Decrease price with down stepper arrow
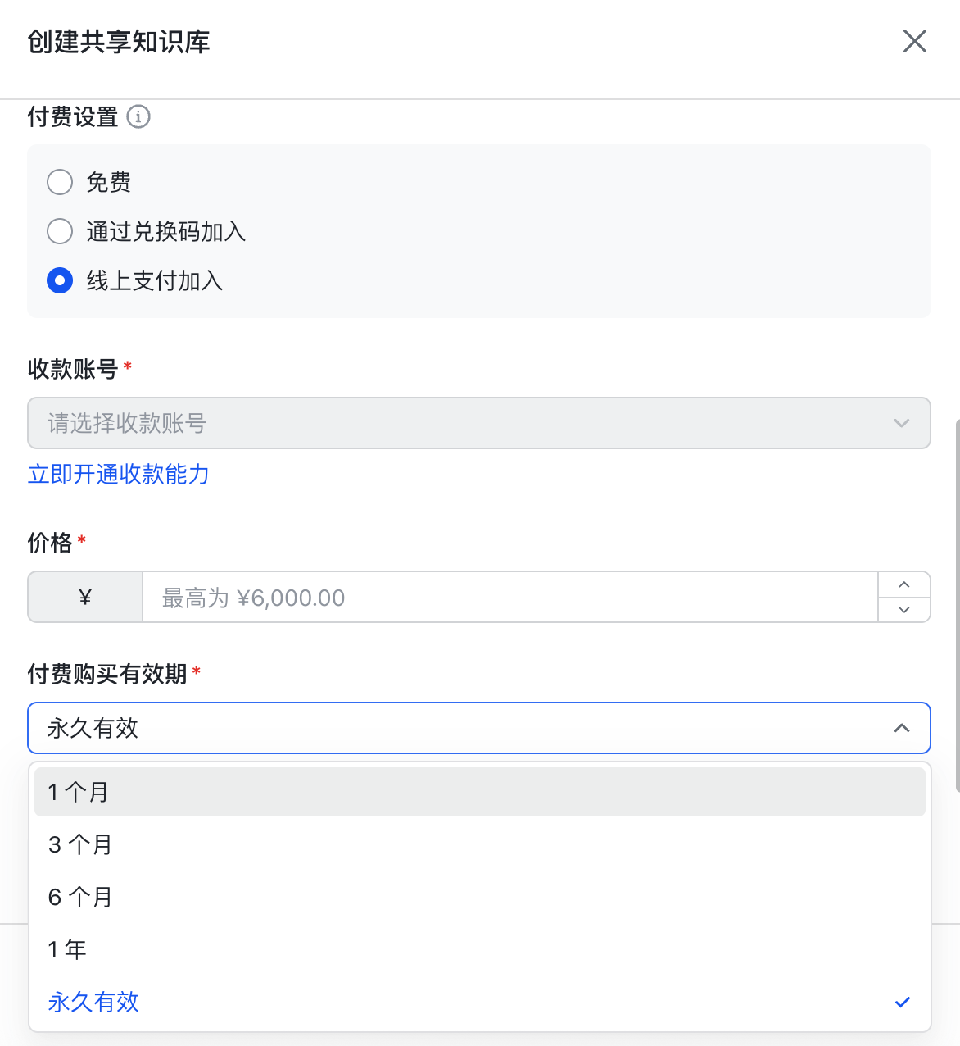 tap(904, 610)
